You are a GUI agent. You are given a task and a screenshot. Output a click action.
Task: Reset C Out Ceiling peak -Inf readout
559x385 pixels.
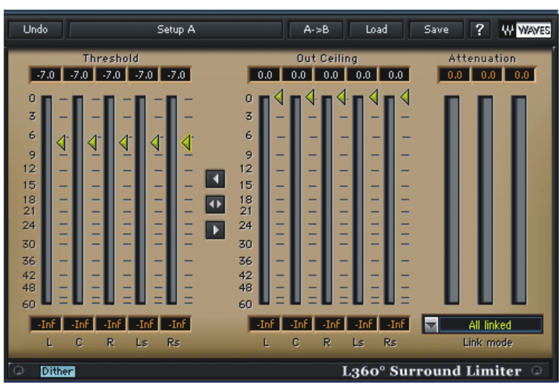[x=298, y=324]
